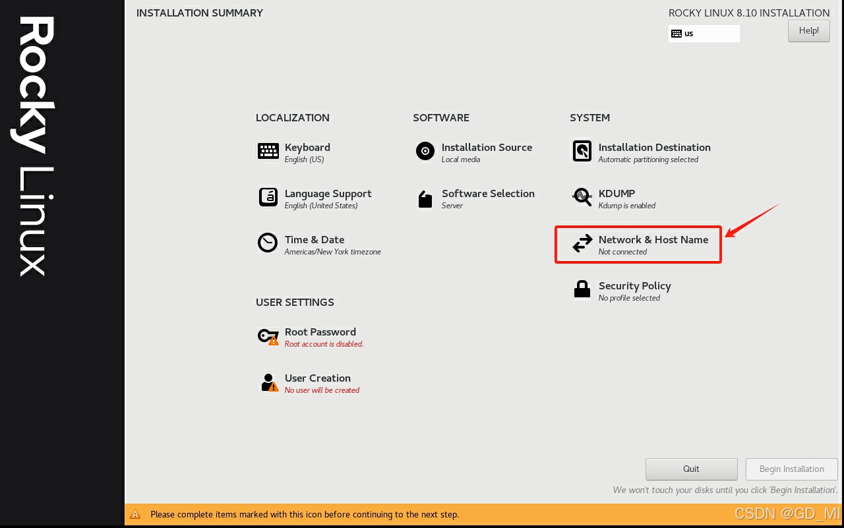Screen dimensions: 844x528
Task: Click the Network & Host Name arrows icon
Action: [582, 243]
